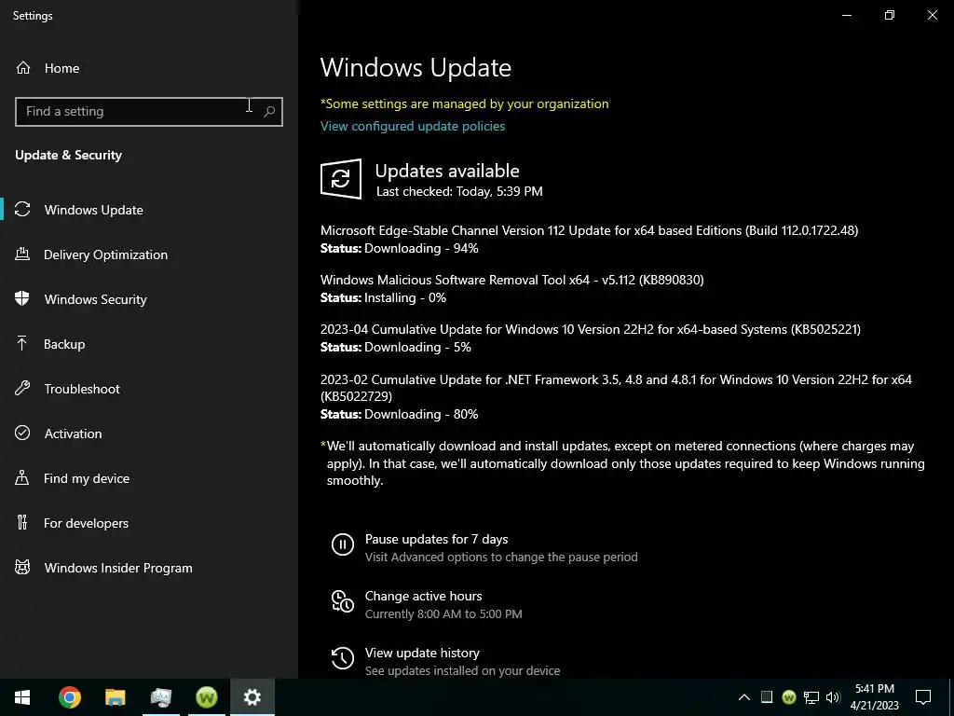The width and height of the screenshot is (954, 716).
Task: Click the Windows Update sync icon in sidebar
Action: (22, 210)
